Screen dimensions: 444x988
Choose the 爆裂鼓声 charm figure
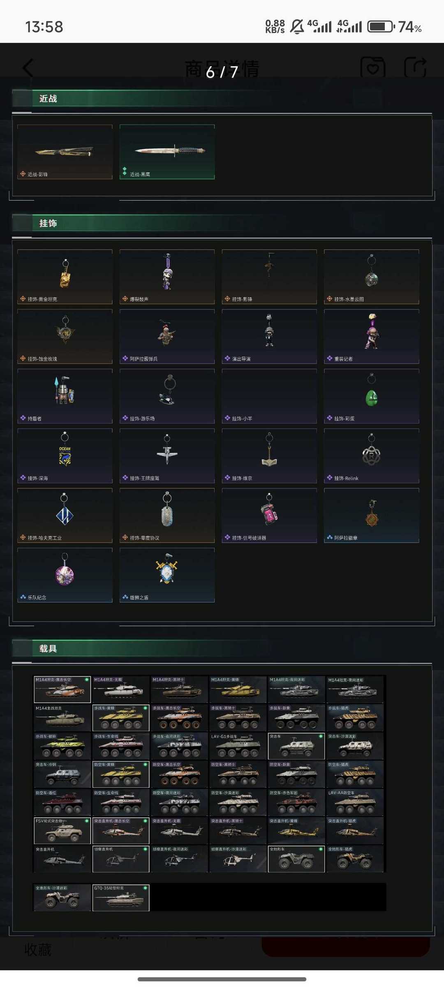pyautogui.click(x=167, y=277)
